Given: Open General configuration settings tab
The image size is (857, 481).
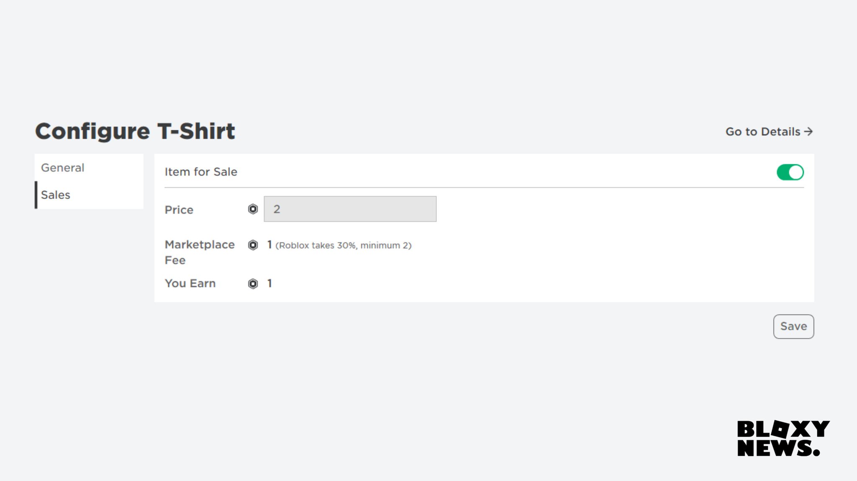Looking at the screenshot, I should click(62, 167).
